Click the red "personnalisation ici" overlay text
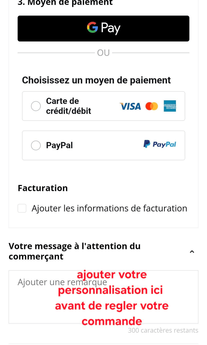This screenshot has width=207, height=345. 110,290
